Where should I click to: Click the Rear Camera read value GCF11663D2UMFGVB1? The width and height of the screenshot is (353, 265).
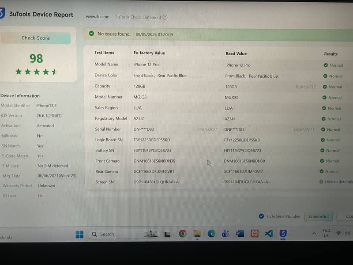[x=244, y=171]
